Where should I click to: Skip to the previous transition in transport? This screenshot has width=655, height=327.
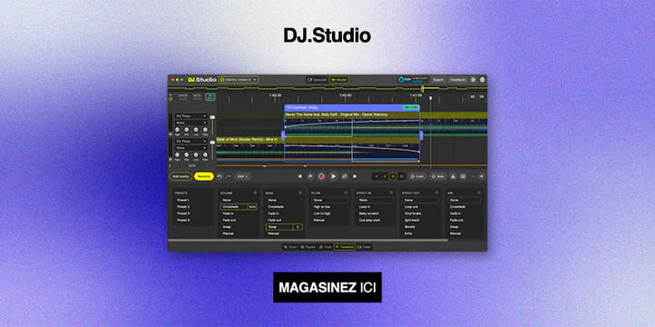click(300, 176)
